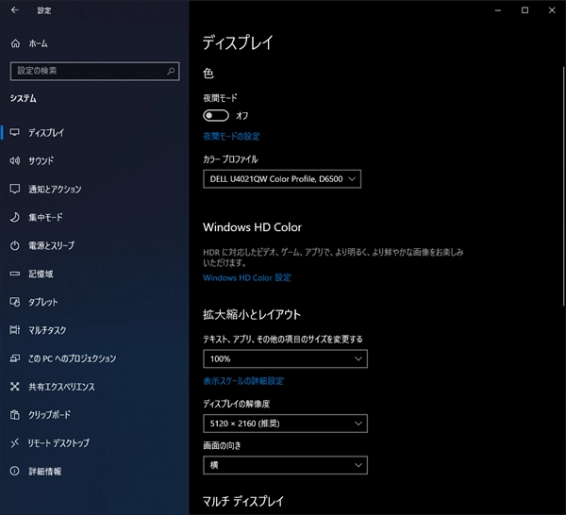Select クリップボード in the sidebar

[x=49, y=415]
